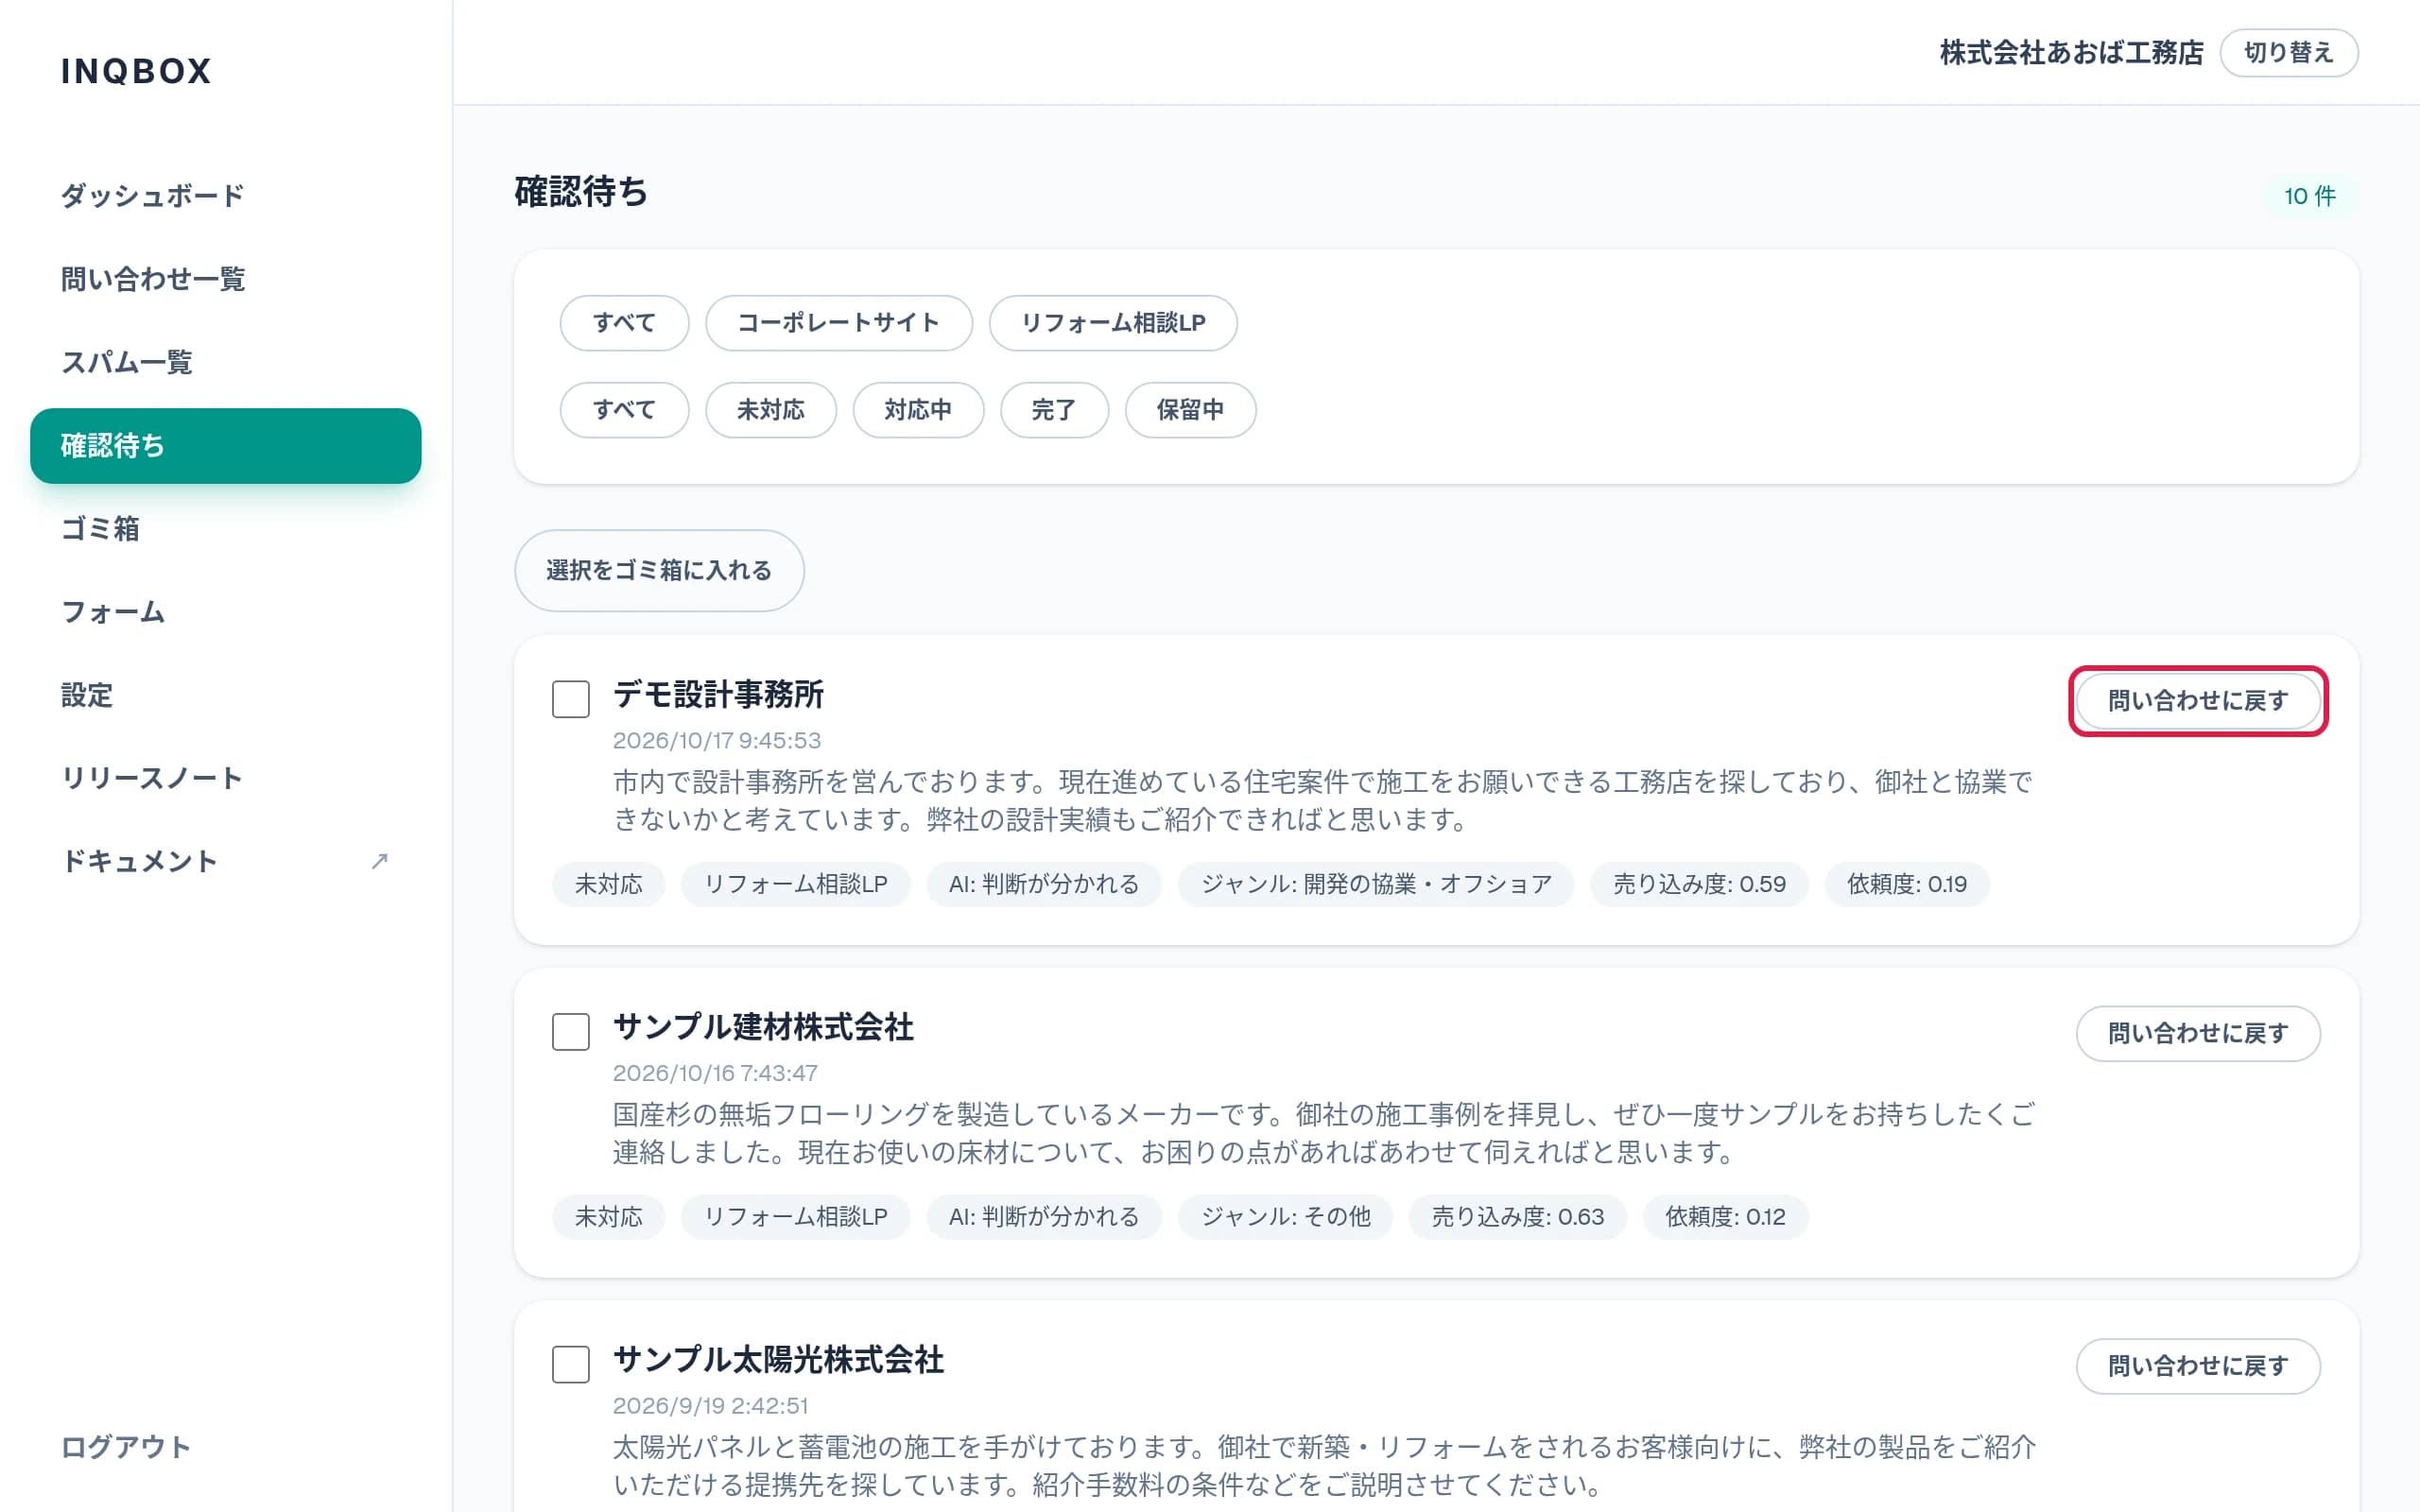The image size is (2420, 1512).
Task: Click the 10 件 count badge
Action: 2310,196
